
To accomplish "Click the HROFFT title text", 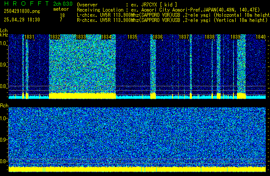I will coord(27,3).
